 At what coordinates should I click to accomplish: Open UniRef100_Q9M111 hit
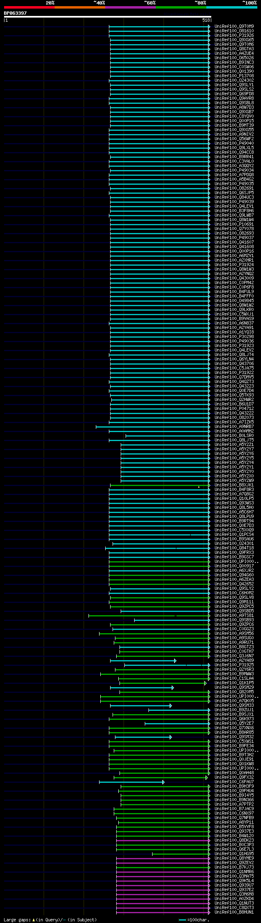(234, 602)
